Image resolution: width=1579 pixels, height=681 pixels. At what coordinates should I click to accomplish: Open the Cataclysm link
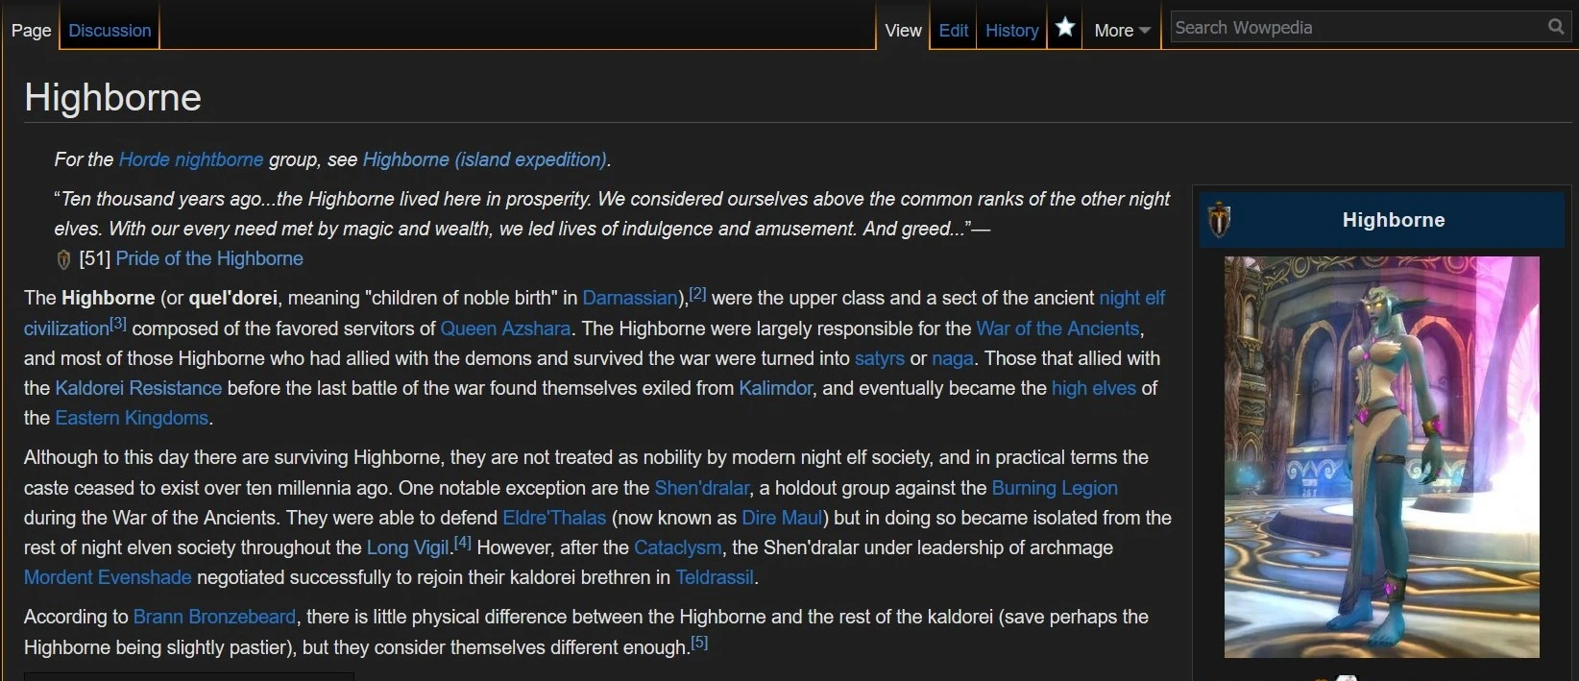click(677, 547)
